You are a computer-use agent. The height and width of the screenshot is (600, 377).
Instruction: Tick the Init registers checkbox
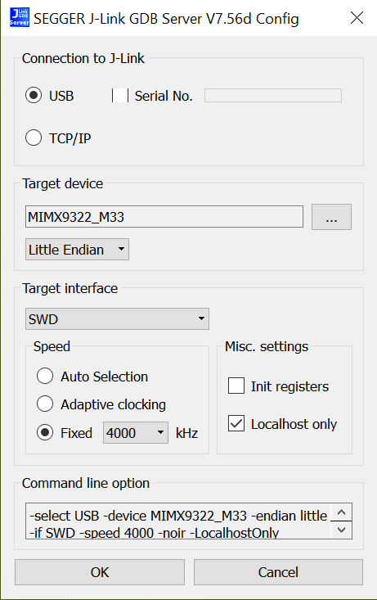(236, 386)
